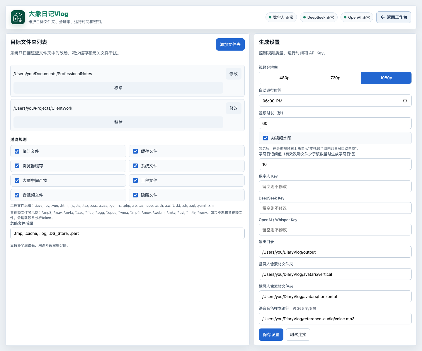
Task: Click the 返回工作台 back arrow button
Action: coord(394,17)
